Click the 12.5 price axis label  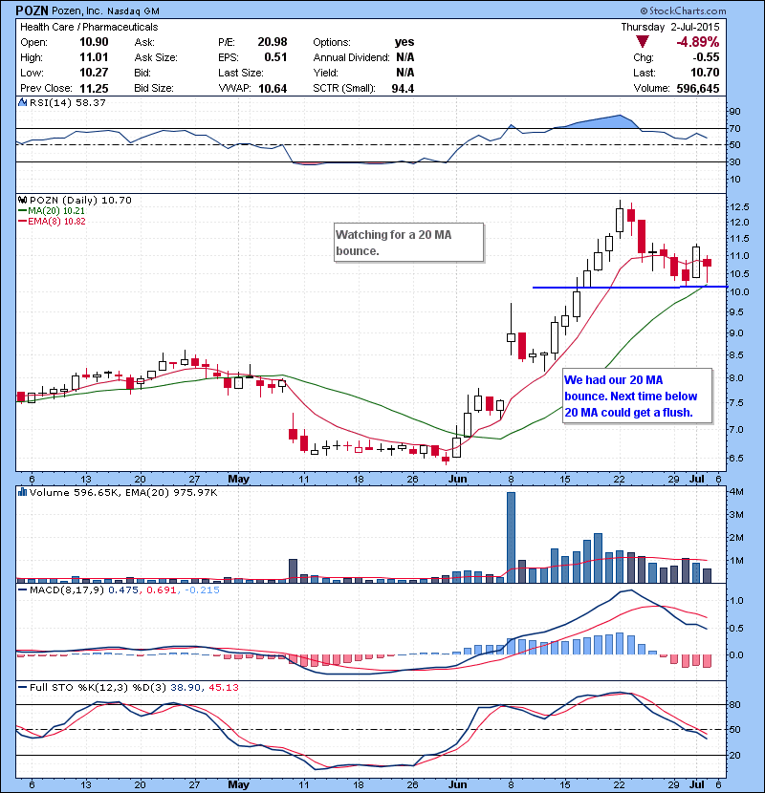click(x=739, y=206)
